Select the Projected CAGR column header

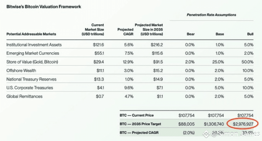(x=125, y=32)
